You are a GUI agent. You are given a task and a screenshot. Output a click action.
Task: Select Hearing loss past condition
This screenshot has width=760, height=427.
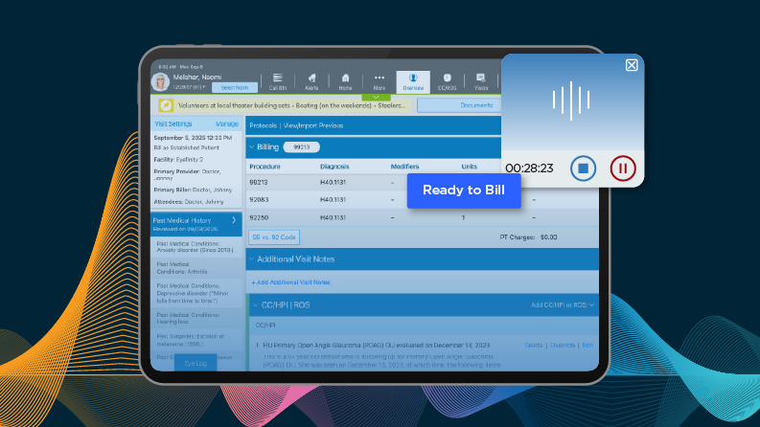pos(188,318)
